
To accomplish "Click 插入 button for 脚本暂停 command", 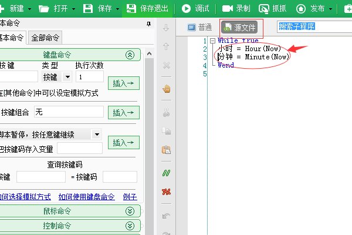I will point(123,142).
